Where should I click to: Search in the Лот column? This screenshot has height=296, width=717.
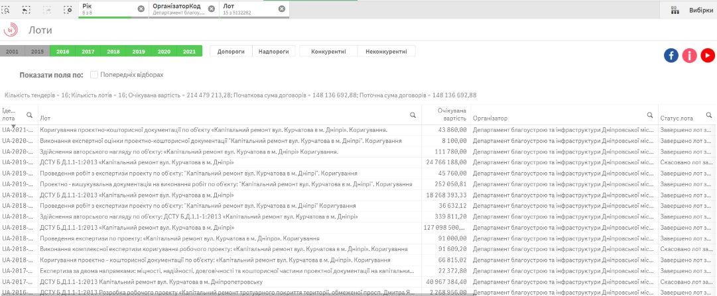coord(413,115)
